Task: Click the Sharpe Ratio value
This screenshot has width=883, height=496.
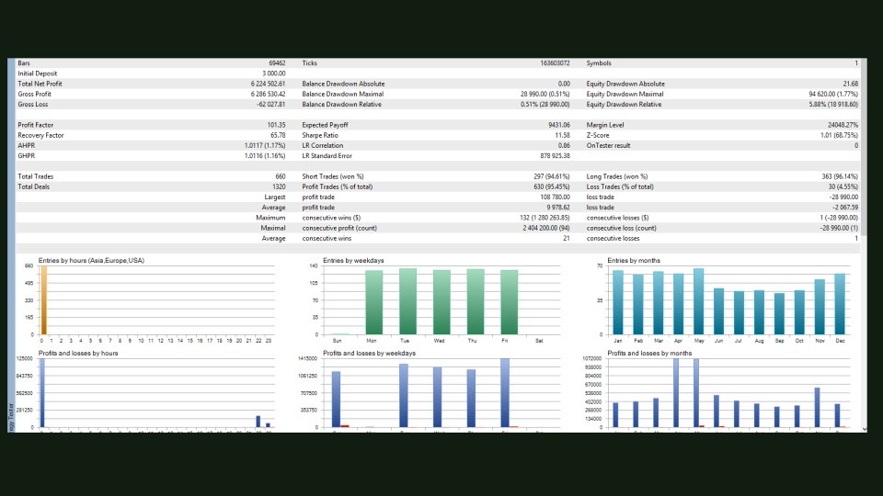Action: (562, 136)
